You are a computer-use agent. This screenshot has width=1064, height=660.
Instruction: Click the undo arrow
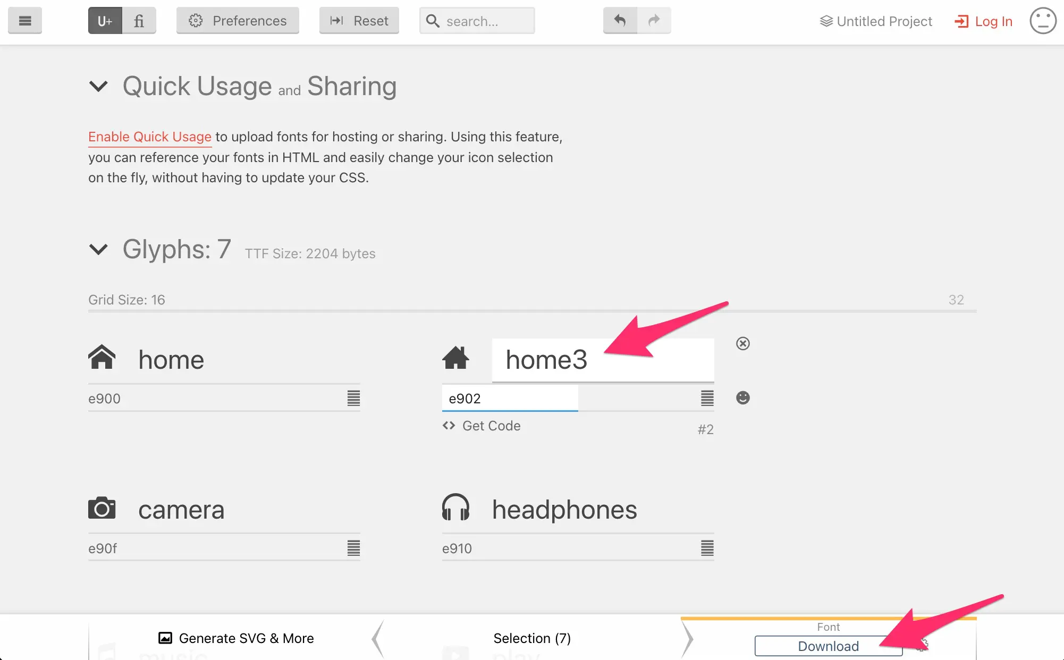click(620, 21)
